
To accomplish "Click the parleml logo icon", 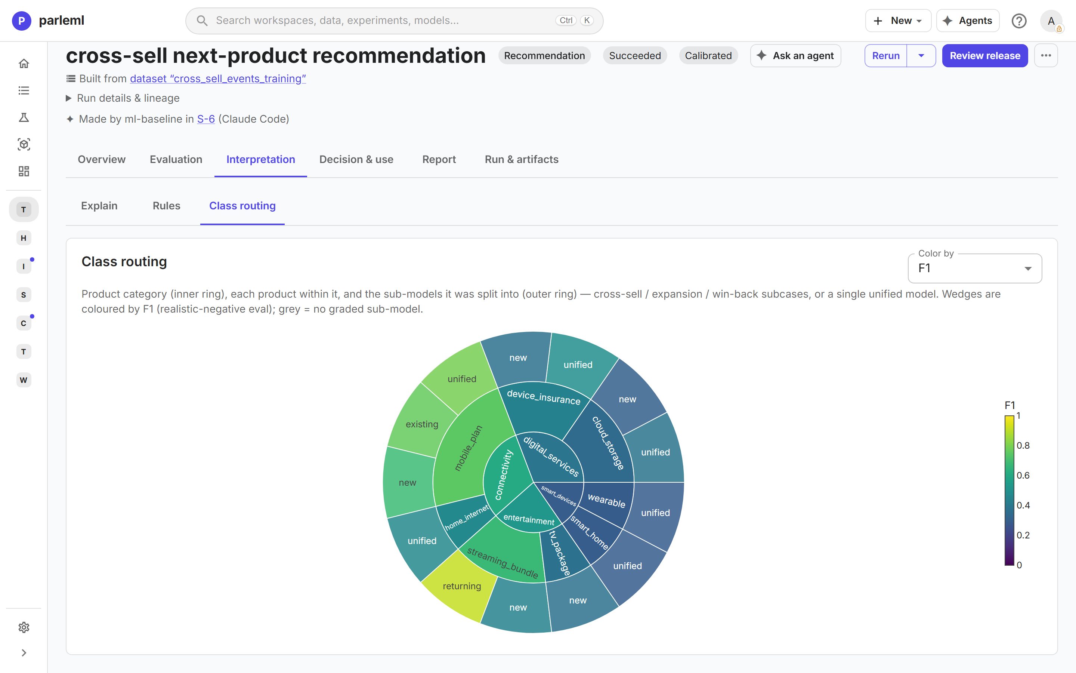I will (x=21, y=21).
